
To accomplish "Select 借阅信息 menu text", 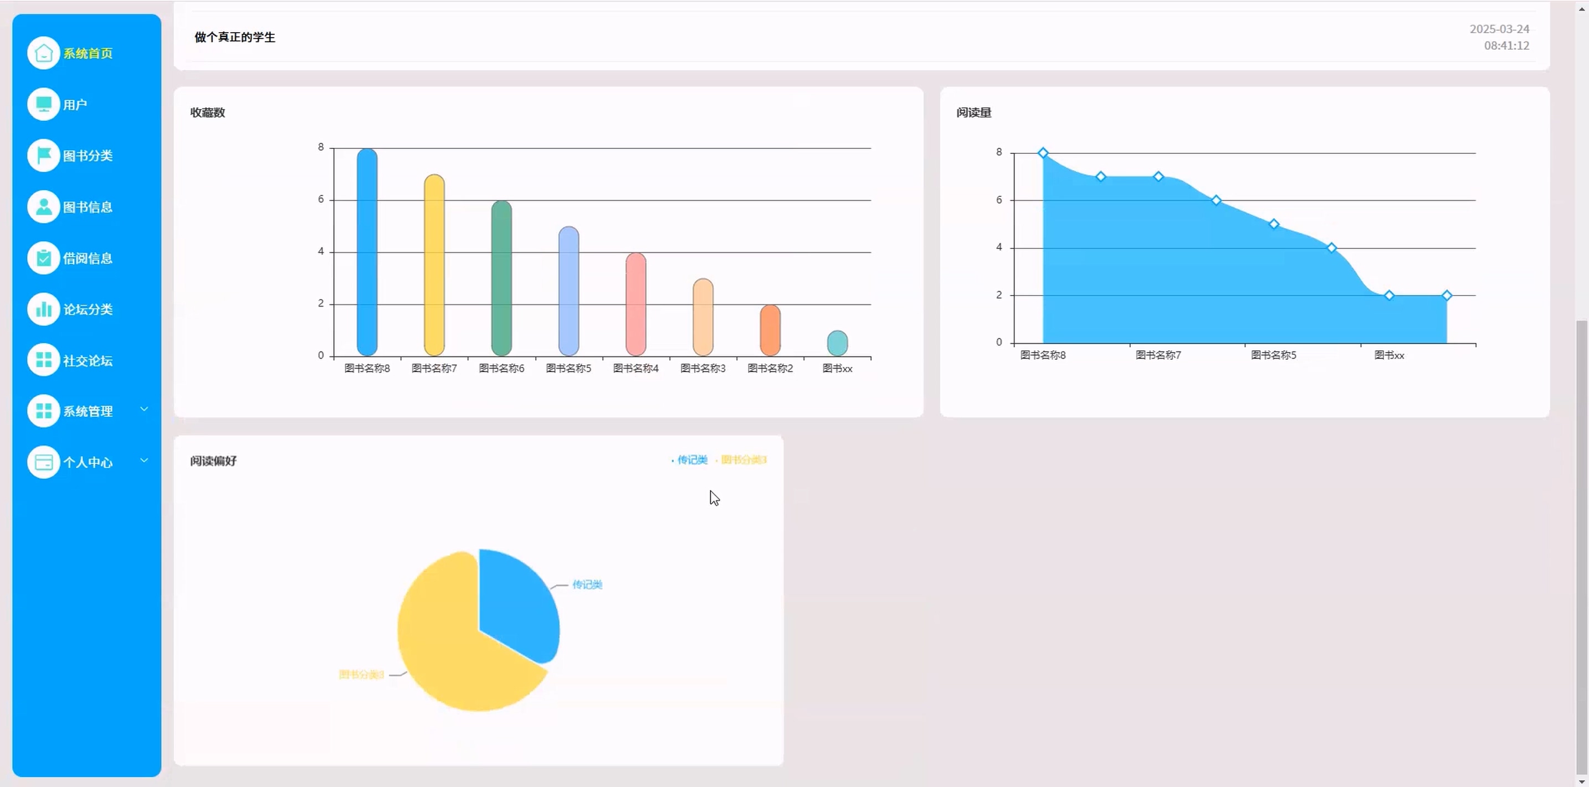I will pyautogui.click(x=88, y=258).
